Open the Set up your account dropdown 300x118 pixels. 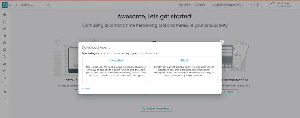tap(228, 5)
